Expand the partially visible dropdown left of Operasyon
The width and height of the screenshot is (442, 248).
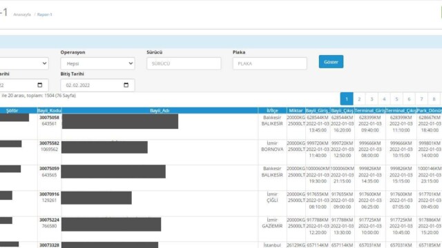pos(24,63)
